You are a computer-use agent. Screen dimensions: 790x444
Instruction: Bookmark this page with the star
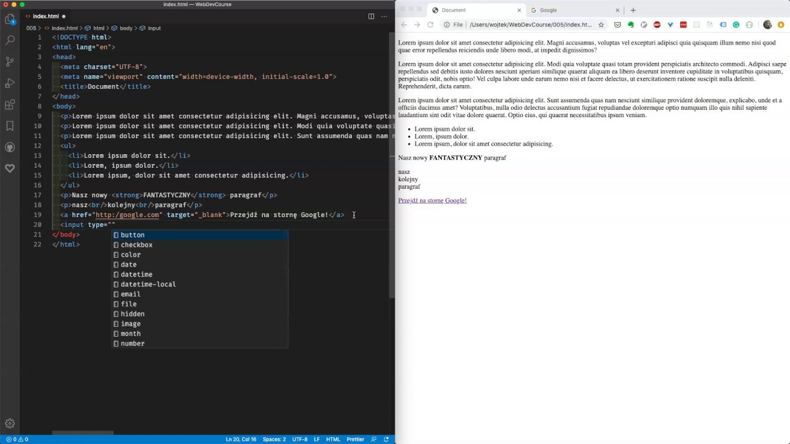(601, 25)
